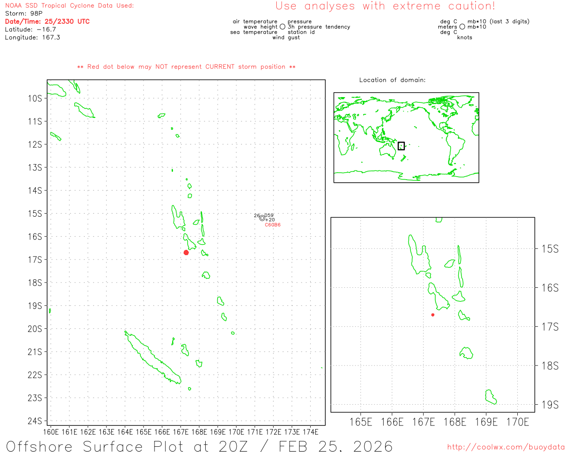Viewport: 565px width, 452px height.
Task: Click the 17S latitude label on main map
Action: 35,260
